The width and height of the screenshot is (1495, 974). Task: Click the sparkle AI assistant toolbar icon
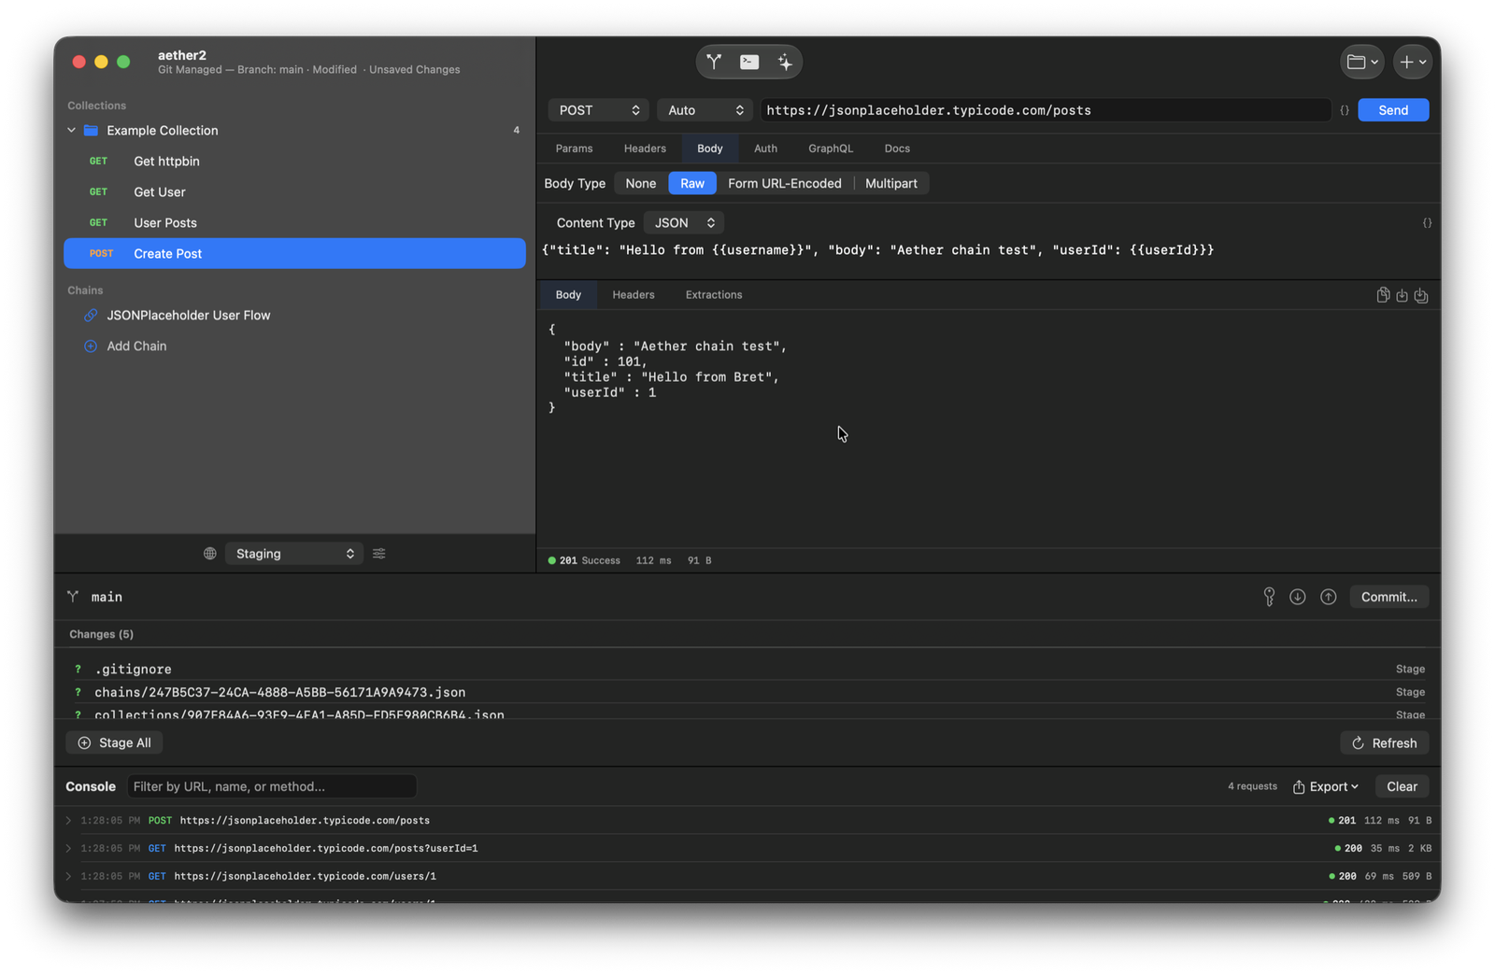coord(785,62)
